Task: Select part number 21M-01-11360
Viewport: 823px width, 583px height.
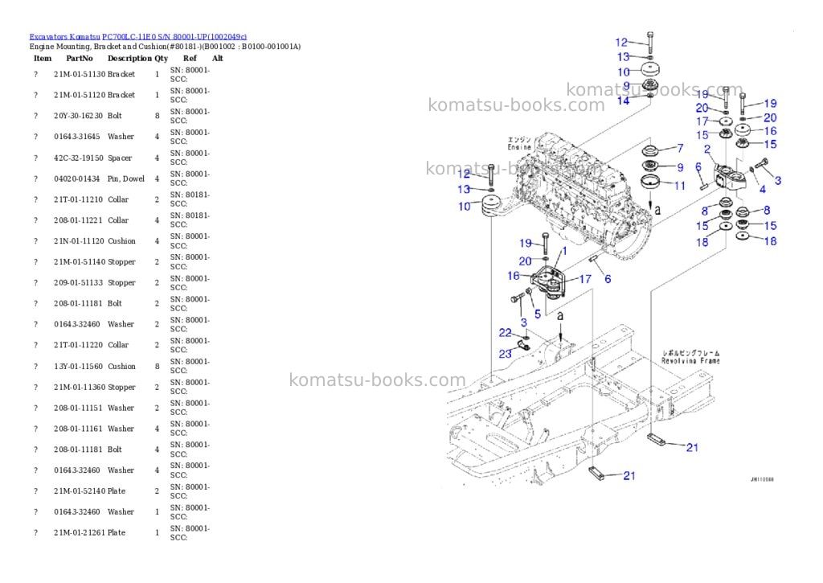Action: pos(80,388)
